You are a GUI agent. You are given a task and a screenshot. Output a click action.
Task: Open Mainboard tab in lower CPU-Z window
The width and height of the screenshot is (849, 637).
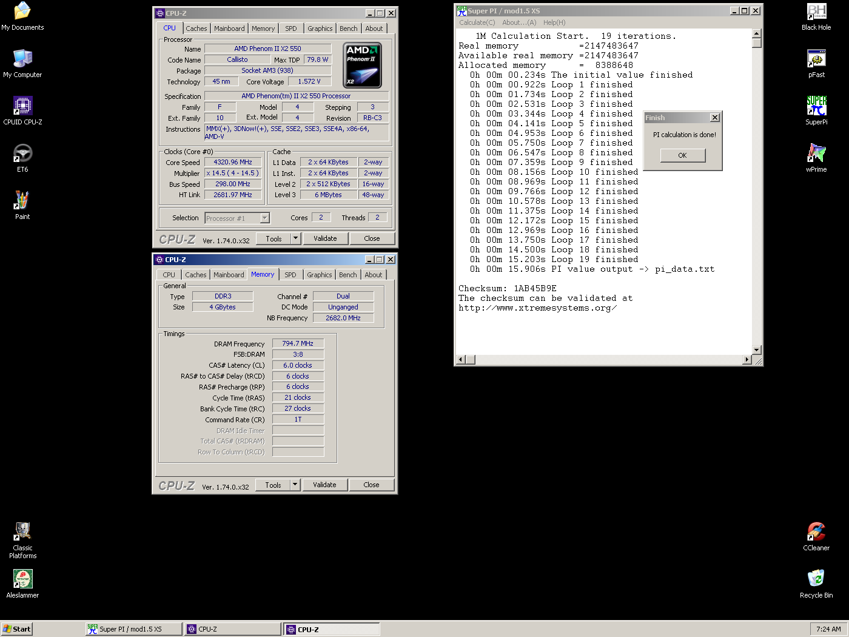(x=229, y=275)
